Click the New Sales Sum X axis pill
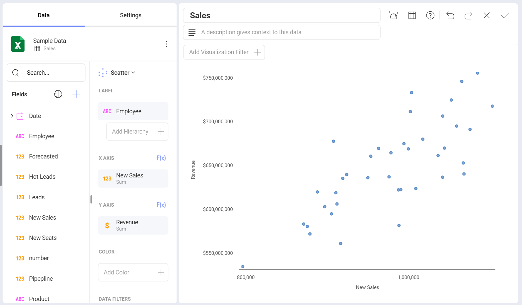The image size is (522, 305). (x=133, y=178)
